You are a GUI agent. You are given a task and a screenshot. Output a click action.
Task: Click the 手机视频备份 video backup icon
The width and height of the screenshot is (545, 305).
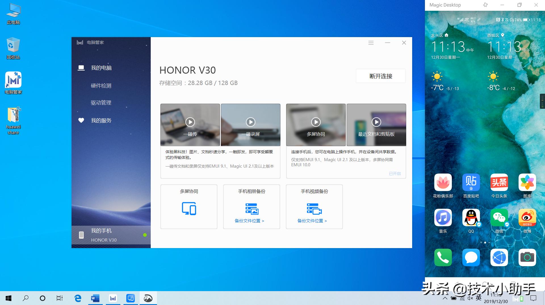pyautogui.click(x=314, y=208)
